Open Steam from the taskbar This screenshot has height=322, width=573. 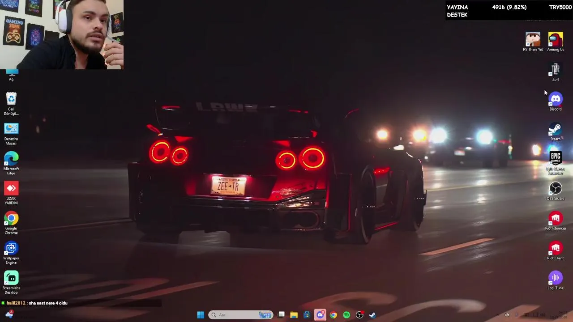[372, 315]
